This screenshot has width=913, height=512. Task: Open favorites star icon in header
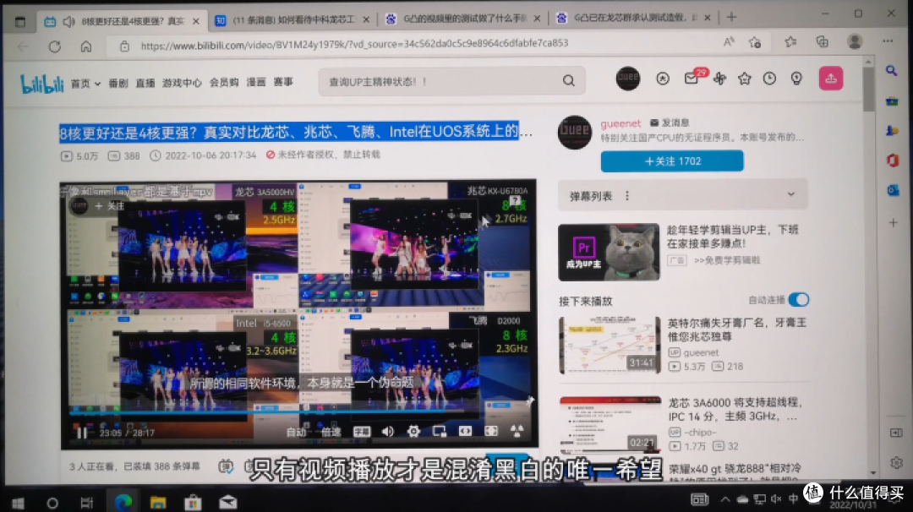744,79
